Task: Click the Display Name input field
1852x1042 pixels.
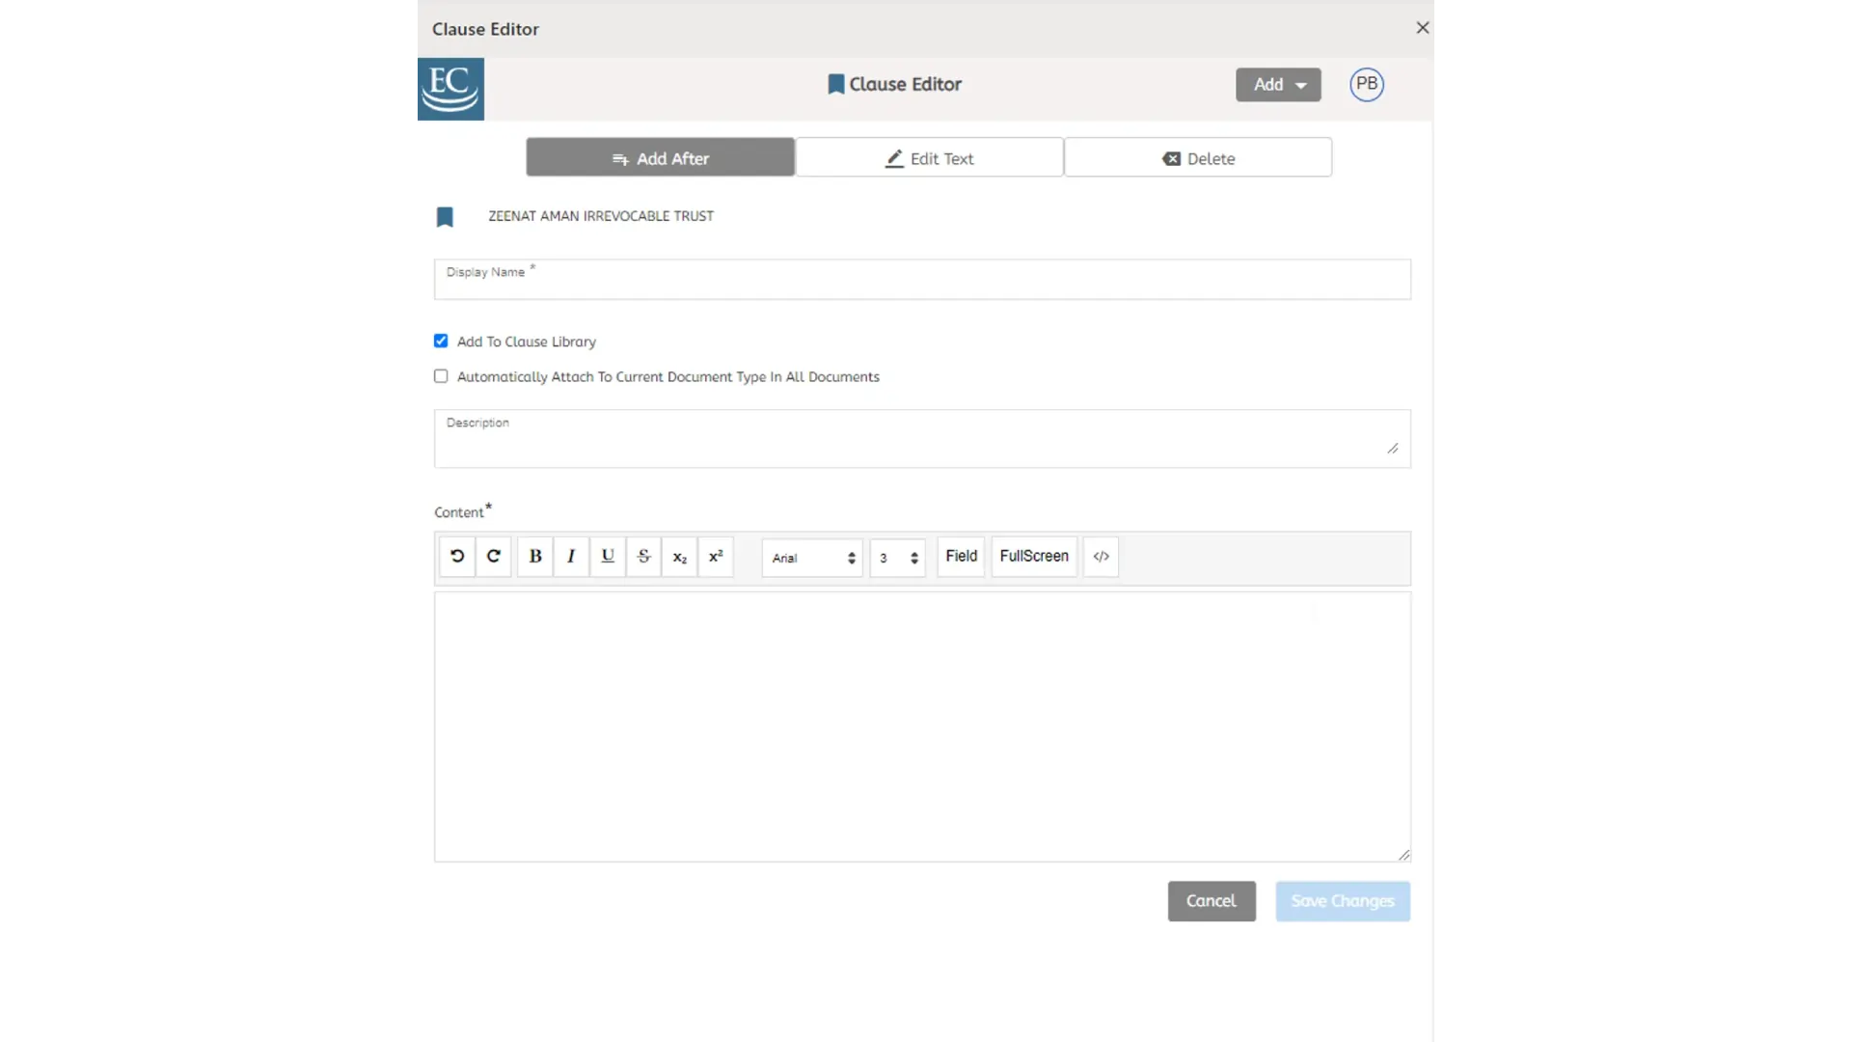Action: (x=922, y=280)
